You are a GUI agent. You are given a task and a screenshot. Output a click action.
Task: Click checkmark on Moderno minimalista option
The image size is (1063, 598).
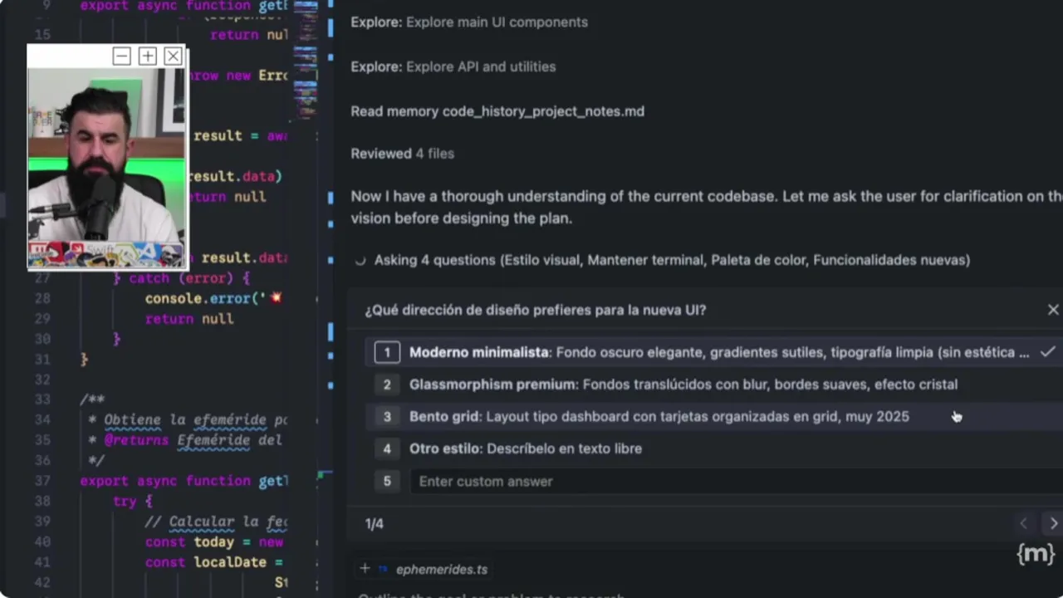tap(1047, 352)
